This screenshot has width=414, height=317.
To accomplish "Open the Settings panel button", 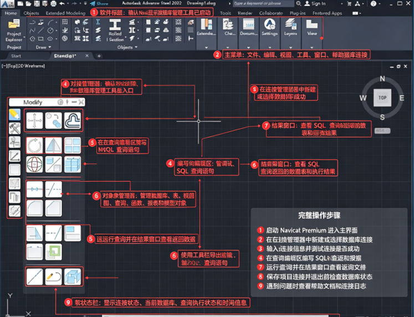I will pyautogui.click(x=269, y=27).
